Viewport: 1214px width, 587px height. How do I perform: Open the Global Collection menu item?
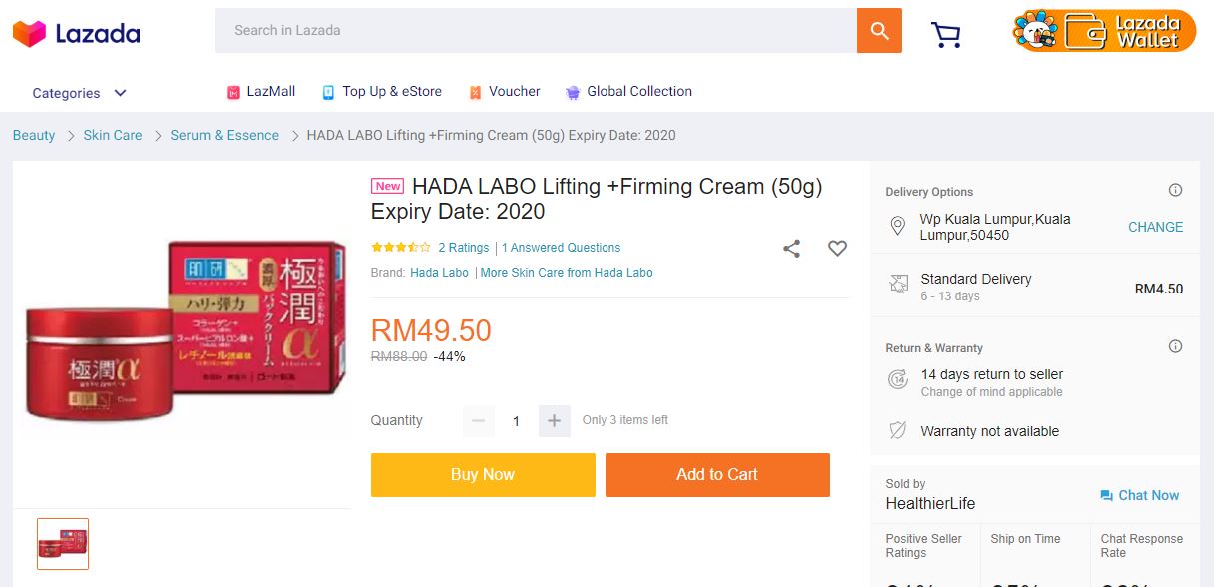tap(628, 92)
